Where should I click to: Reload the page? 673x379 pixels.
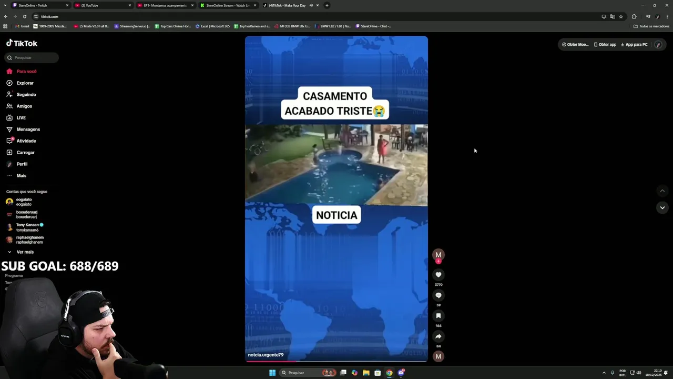(24, 16)
